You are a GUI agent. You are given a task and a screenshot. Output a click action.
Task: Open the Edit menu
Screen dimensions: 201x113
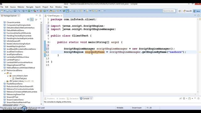[x=7, y=7]
